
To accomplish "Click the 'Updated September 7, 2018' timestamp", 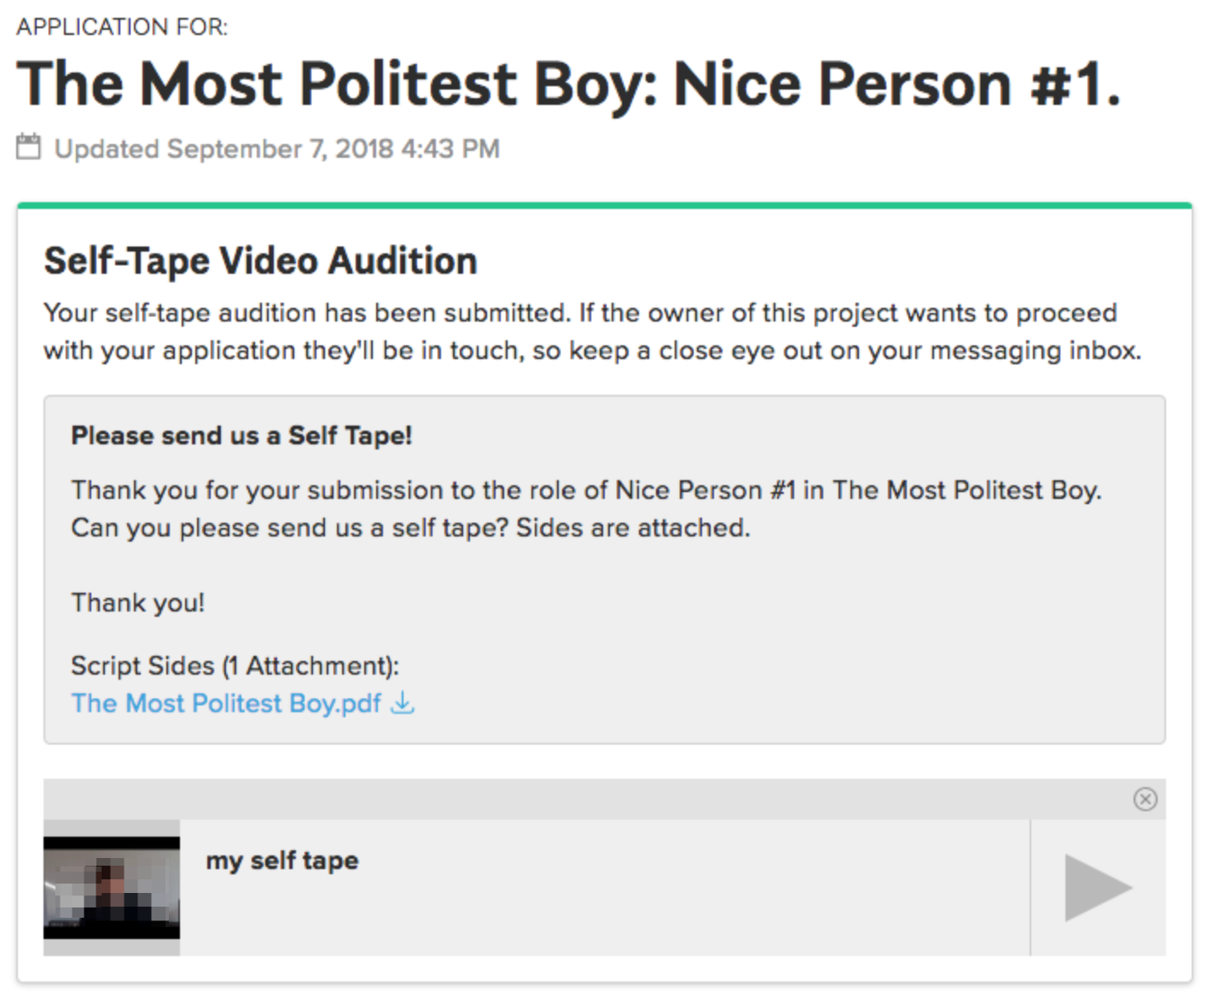I will (x=276, y=149).
